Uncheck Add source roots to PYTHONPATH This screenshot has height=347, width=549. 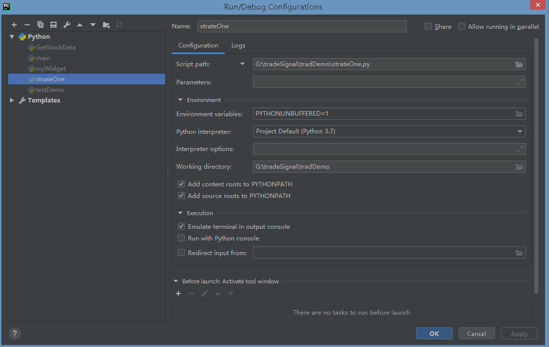click(x=181, y=195)
